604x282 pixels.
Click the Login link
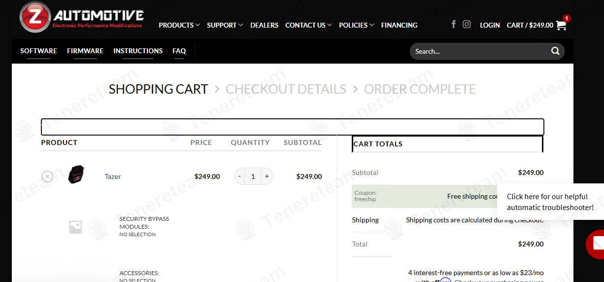coord(490,25)
